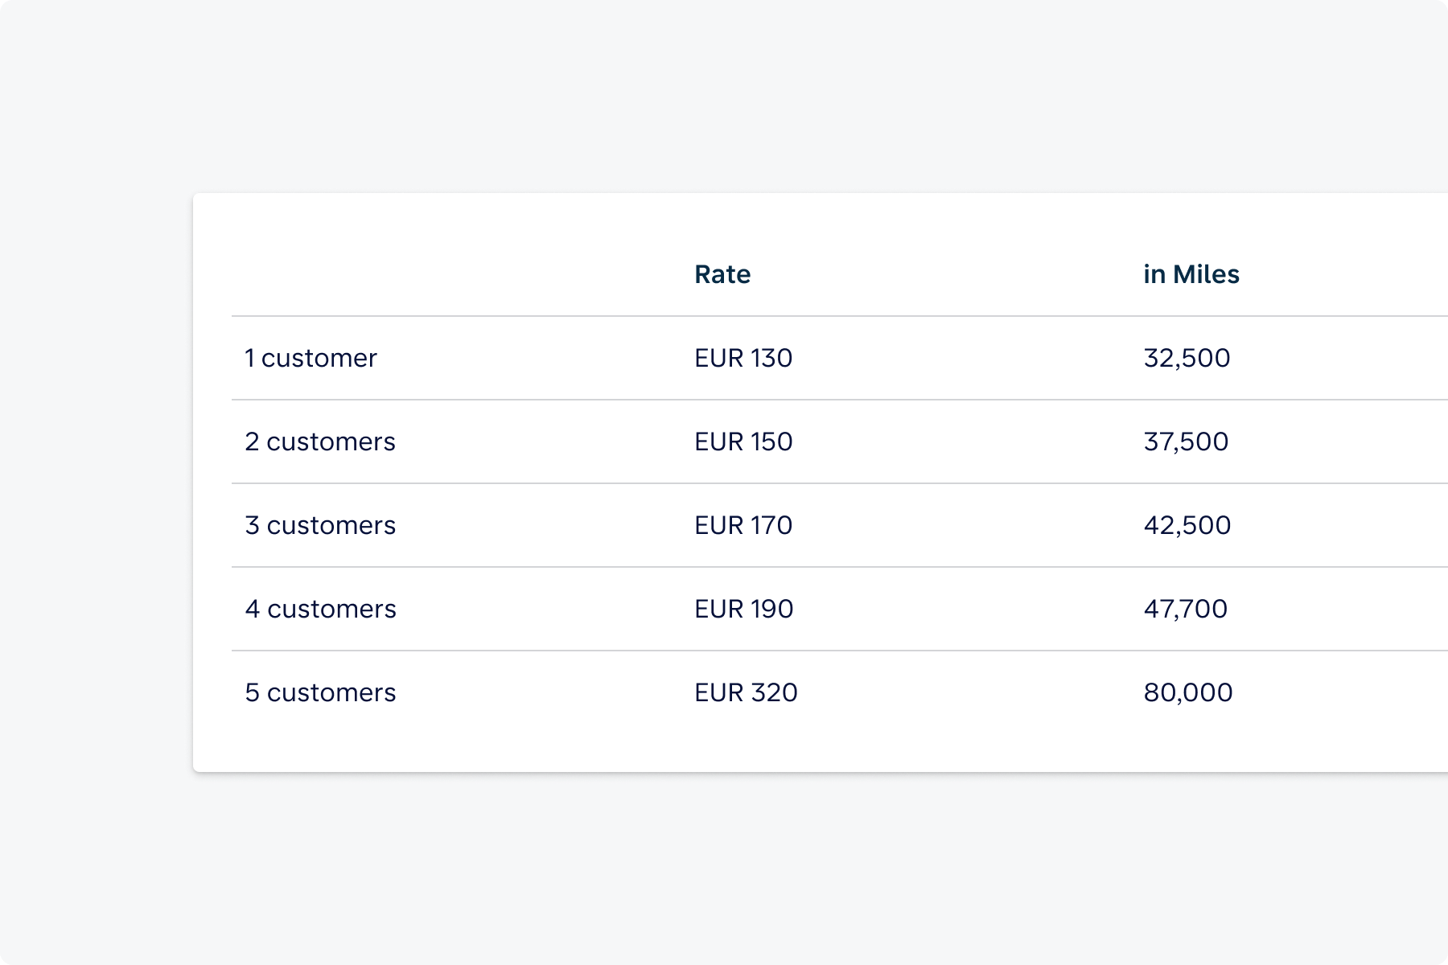
Task: Select the 42,500 miles cell
Action: (1187, 525)
